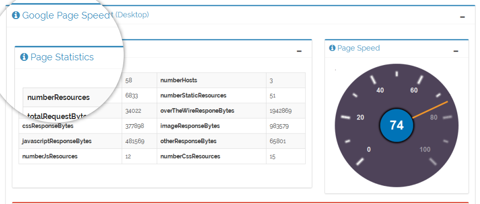The image size is (480, 204).
Task: Select the numberJsResources row label
Action: (50, 156)
